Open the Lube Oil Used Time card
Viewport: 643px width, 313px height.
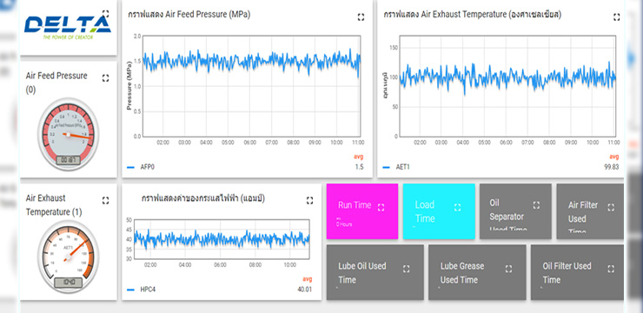375,272
